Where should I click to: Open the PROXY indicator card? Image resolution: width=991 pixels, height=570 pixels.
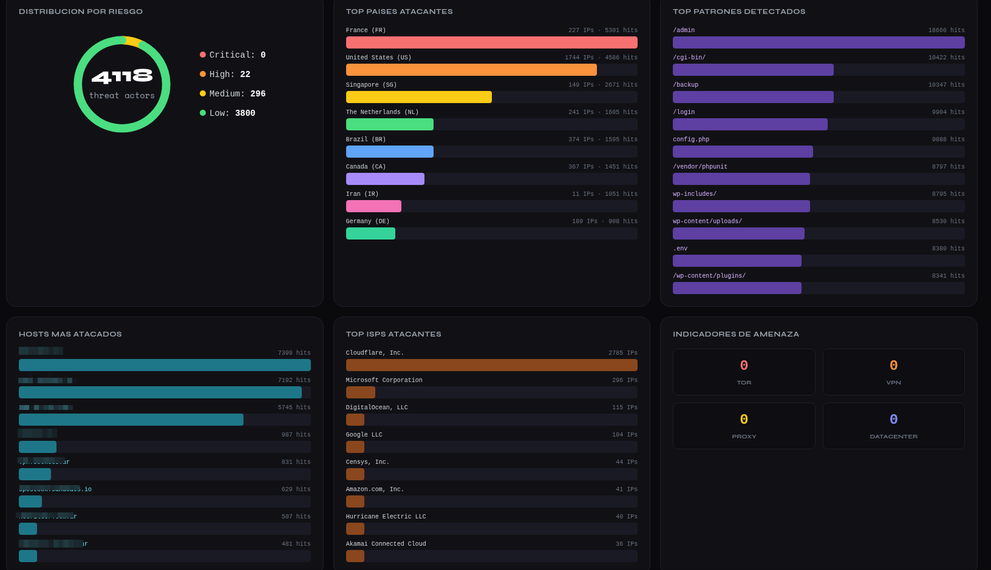tap(744, 426)
